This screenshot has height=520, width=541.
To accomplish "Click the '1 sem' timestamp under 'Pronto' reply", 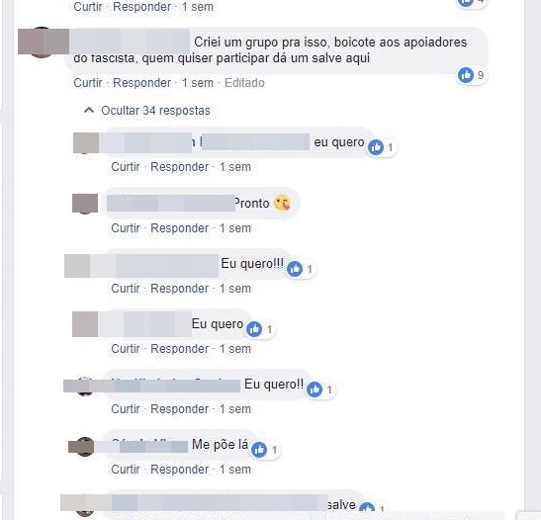I will tap(235, 228).
